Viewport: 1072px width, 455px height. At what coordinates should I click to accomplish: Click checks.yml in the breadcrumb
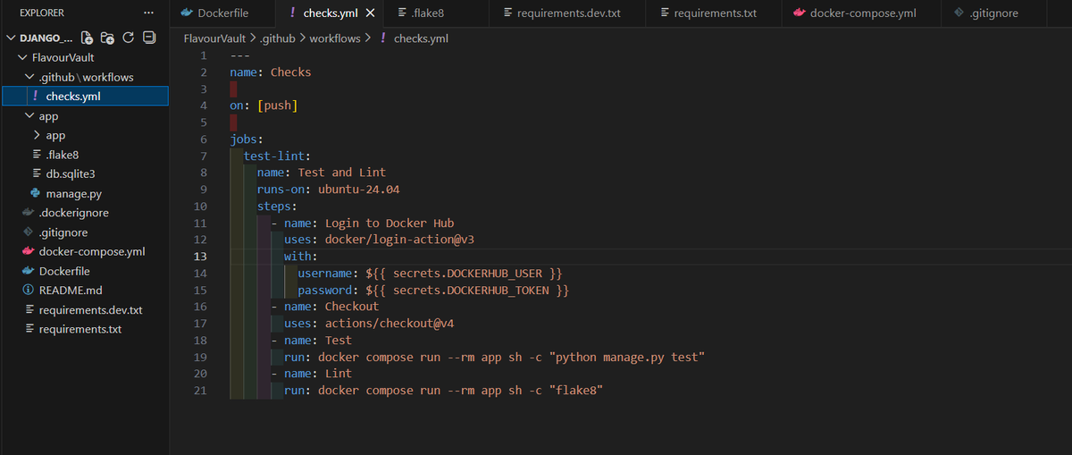tap(421, 38)
